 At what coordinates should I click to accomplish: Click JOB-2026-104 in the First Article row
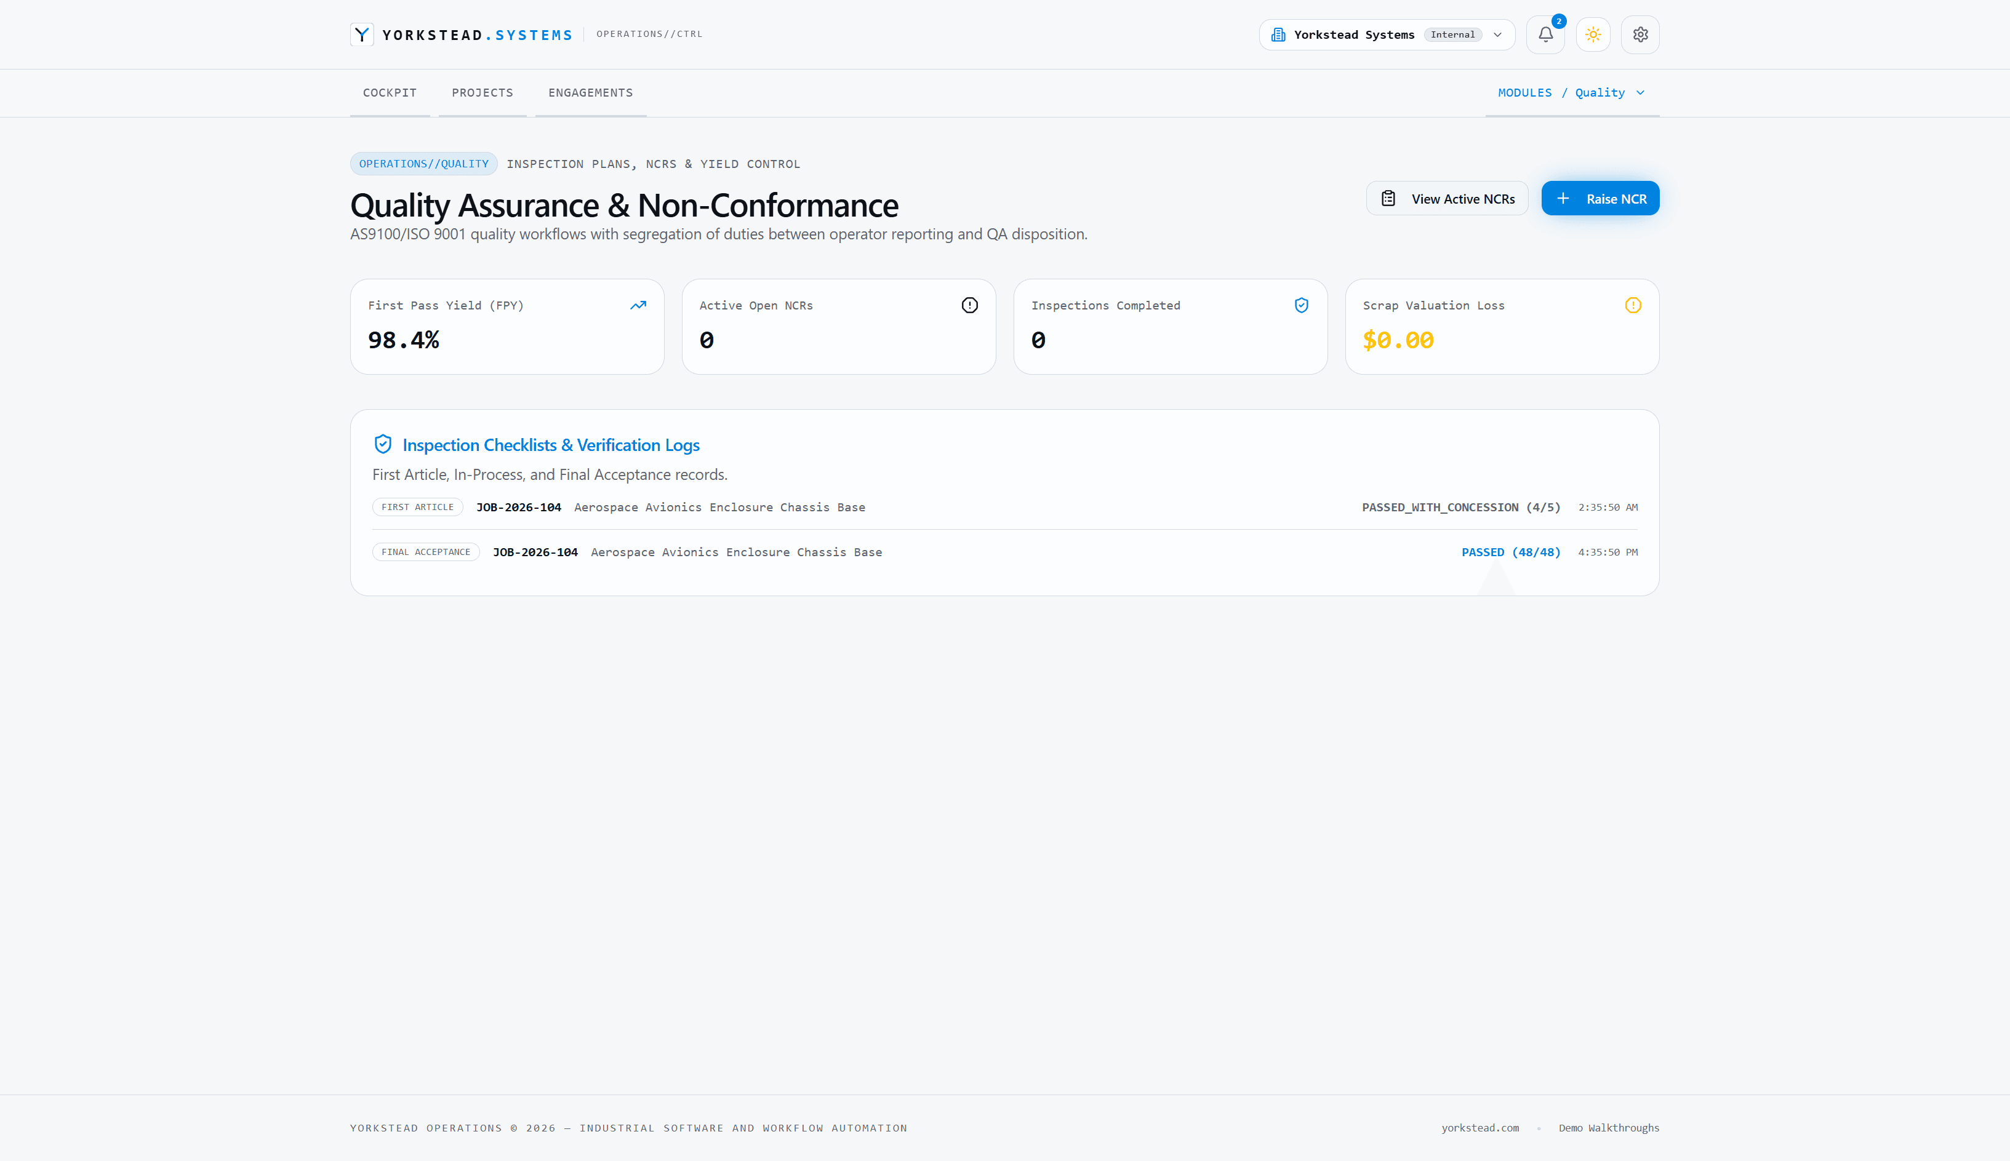518,507
